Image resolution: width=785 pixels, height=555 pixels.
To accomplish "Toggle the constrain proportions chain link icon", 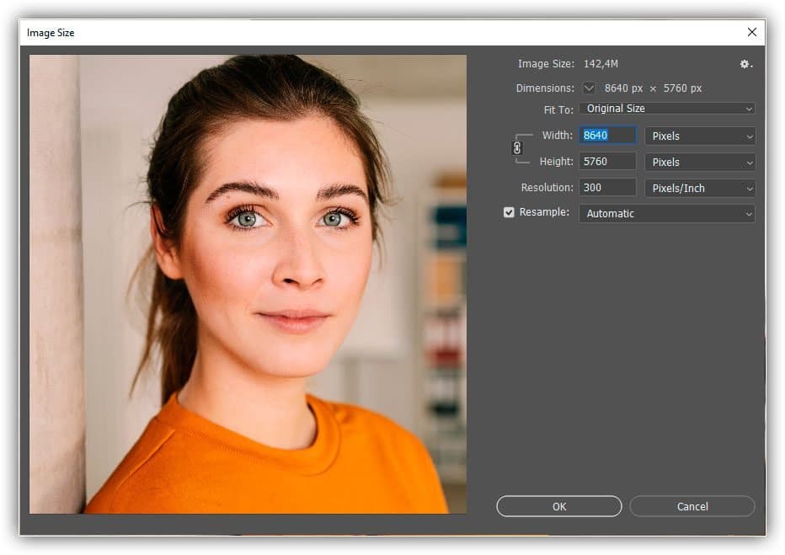I will [517, 148].
